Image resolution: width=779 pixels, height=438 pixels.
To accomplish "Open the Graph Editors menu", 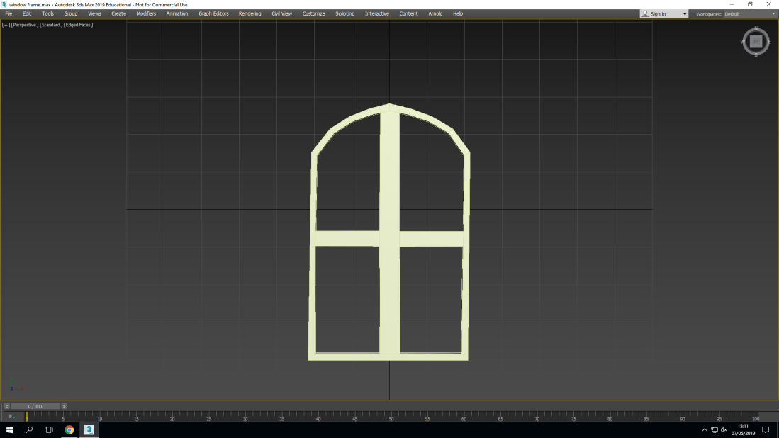I will (213, 13).
